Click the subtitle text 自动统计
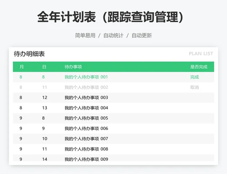Image resolution: width=227 pixels, height=174 pixels. [x=113, y=35]
